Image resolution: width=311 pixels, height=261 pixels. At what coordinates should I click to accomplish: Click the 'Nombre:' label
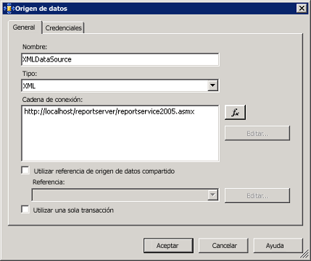pos(35,47)
